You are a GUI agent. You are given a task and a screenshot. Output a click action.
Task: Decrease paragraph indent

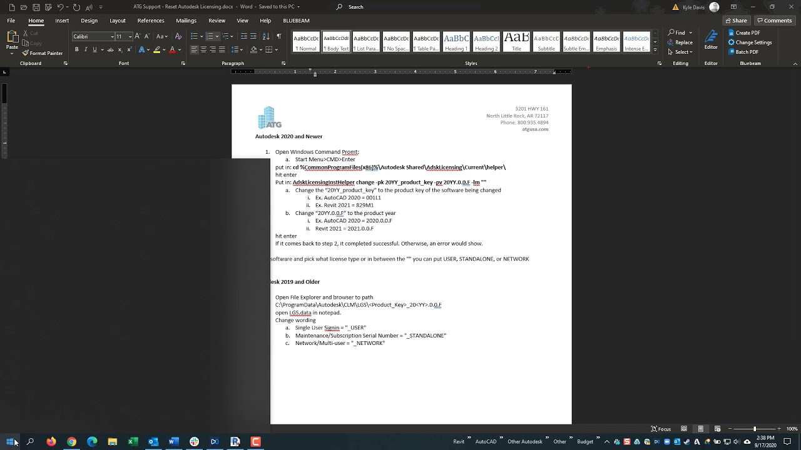click(244, 36)
